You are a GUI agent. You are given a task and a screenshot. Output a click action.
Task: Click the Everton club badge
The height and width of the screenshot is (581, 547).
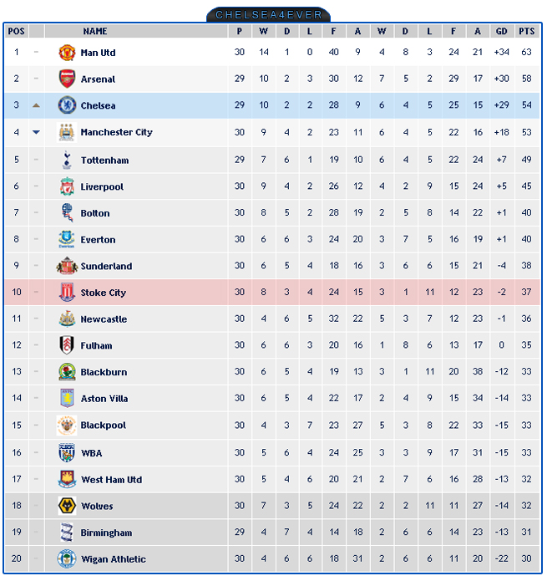(x=67, y=239)
